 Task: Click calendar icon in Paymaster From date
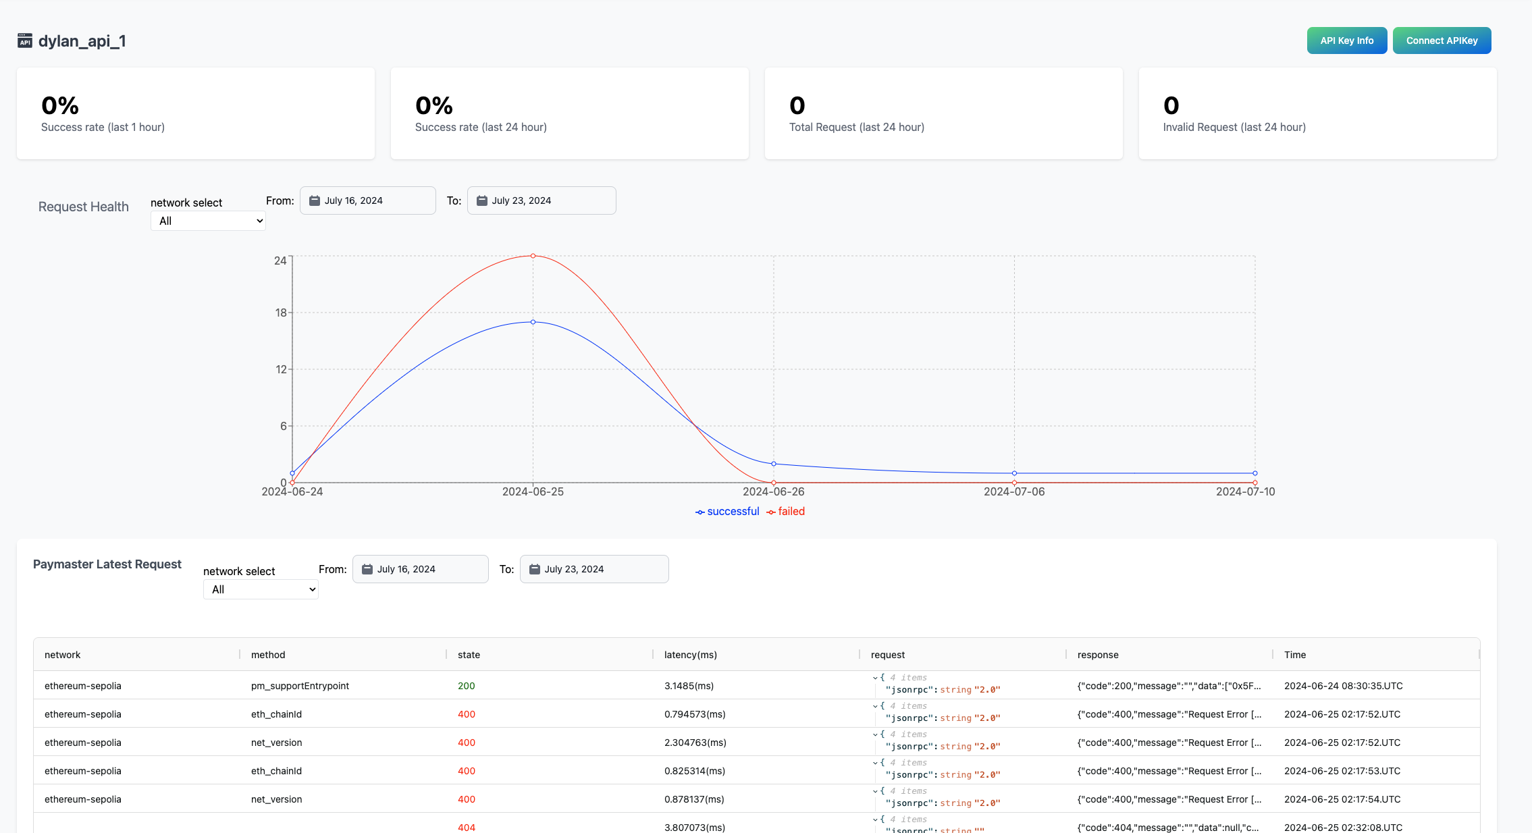pos(367,569)
